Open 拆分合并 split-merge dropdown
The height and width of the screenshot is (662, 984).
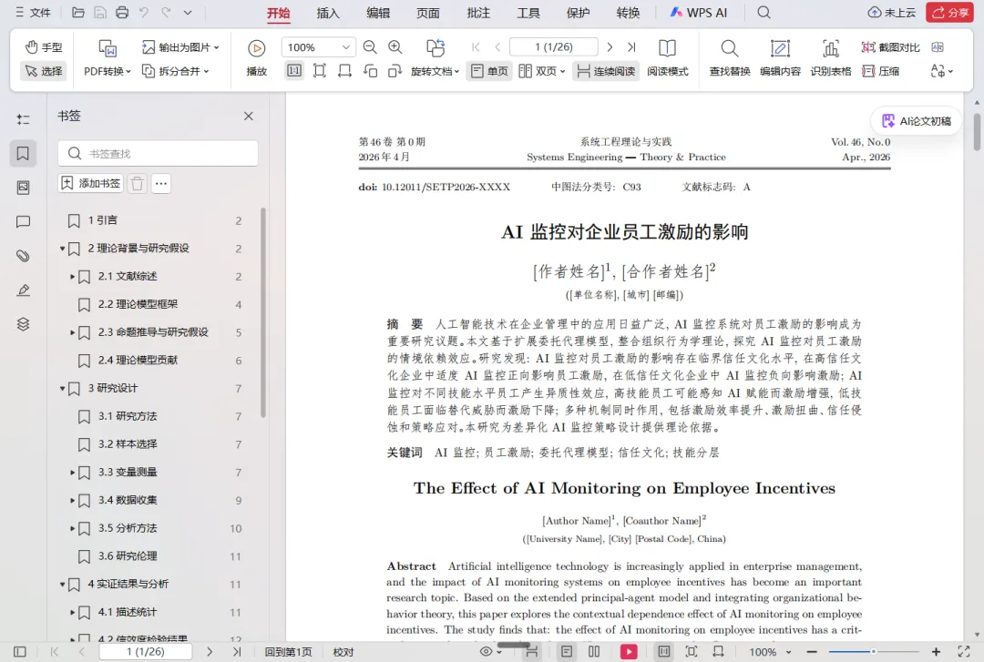pyautogui.click(x=176, y=71)
